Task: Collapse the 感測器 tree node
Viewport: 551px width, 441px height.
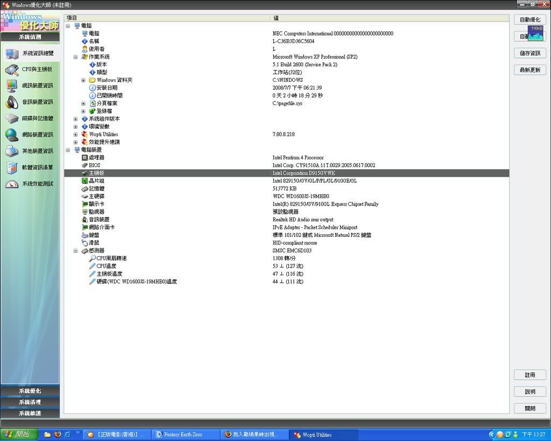Action: (75, 251)
